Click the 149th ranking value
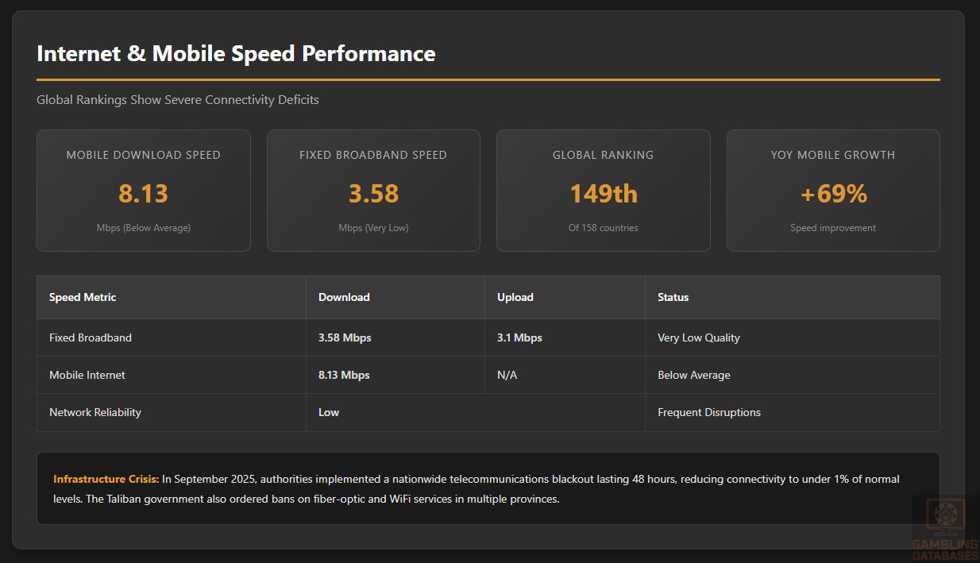The width and height of the screenshot is (980, 563). point(604,194)
